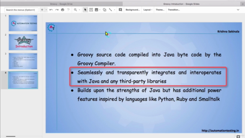The width and height of the screenshot is (245, 138).
Task: Insert a Text box
Action: pos(91,10)
